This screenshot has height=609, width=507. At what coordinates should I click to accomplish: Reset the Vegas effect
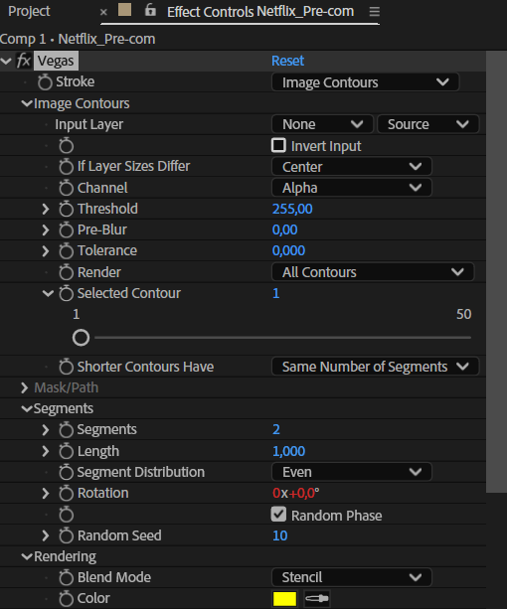[287, 61]
